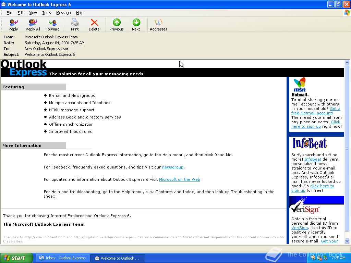The height and width of the screenshot is (263, 351).
Task: Click the Get a free Hotmail account link
Action: point(312,113)
